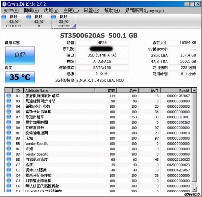
Task: Click the SATA/150 transfer mode field
Action: (x=102, y=68)
